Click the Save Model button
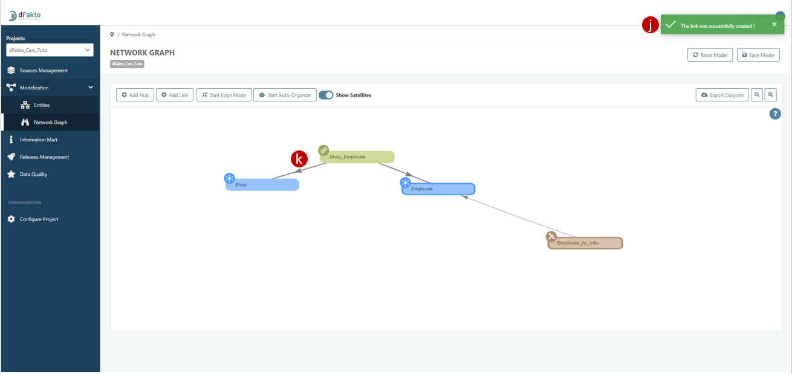This screenshot has width=792, height=374. [758, 55]
